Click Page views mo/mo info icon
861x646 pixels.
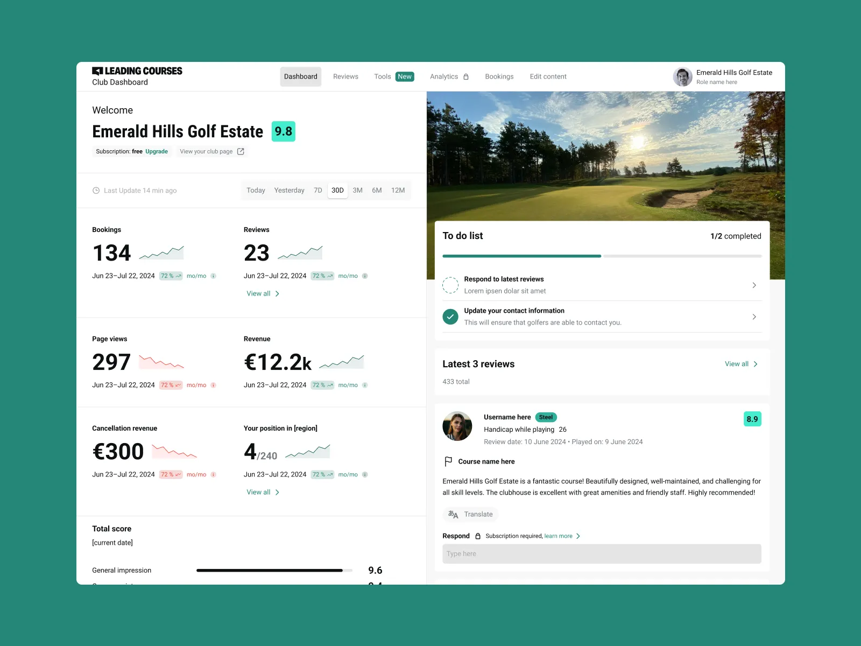pos(213,385)
